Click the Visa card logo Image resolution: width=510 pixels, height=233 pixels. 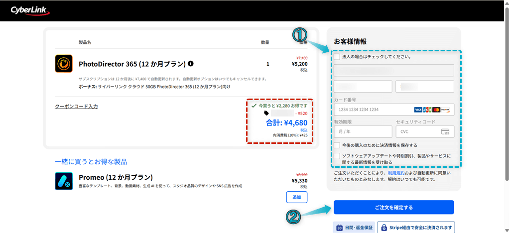418,110
